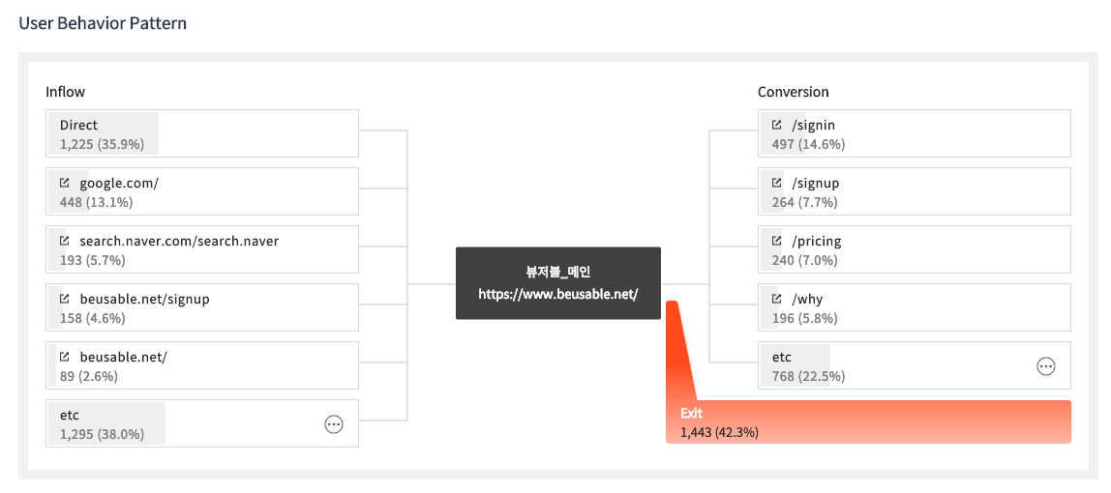The height and width of the screenshot is (493, 1111).
Task: Select the red Exit bar
Action: click(x=868, y=422)
